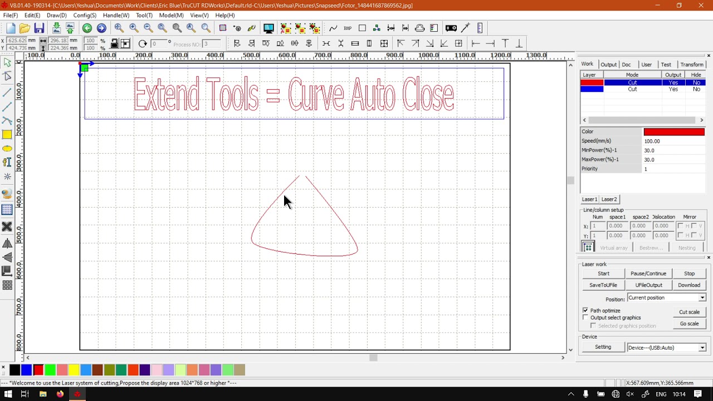The height and width of the screenshot is (401, 713).
Task: Toggle Path optimize checkbox
Action: click(x=585, y=310)
